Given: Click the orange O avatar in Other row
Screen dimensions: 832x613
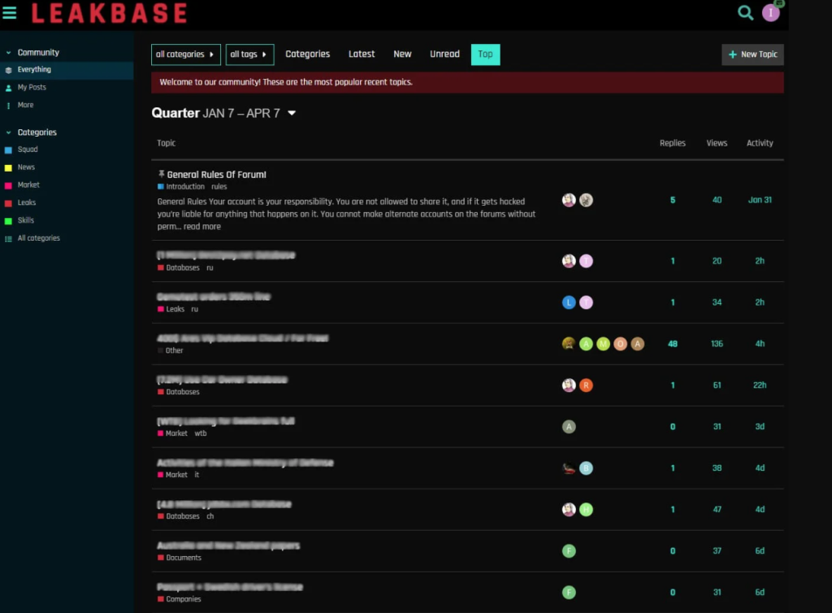Looking at the screenshot, I should click(x=620, y=344).
